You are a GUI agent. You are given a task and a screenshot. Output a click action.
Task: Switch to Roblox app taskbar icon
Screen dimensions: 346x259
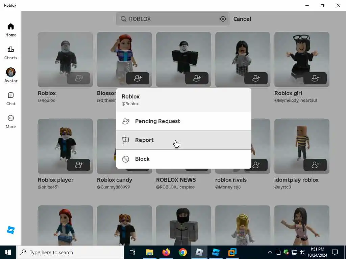coord(199,252)
